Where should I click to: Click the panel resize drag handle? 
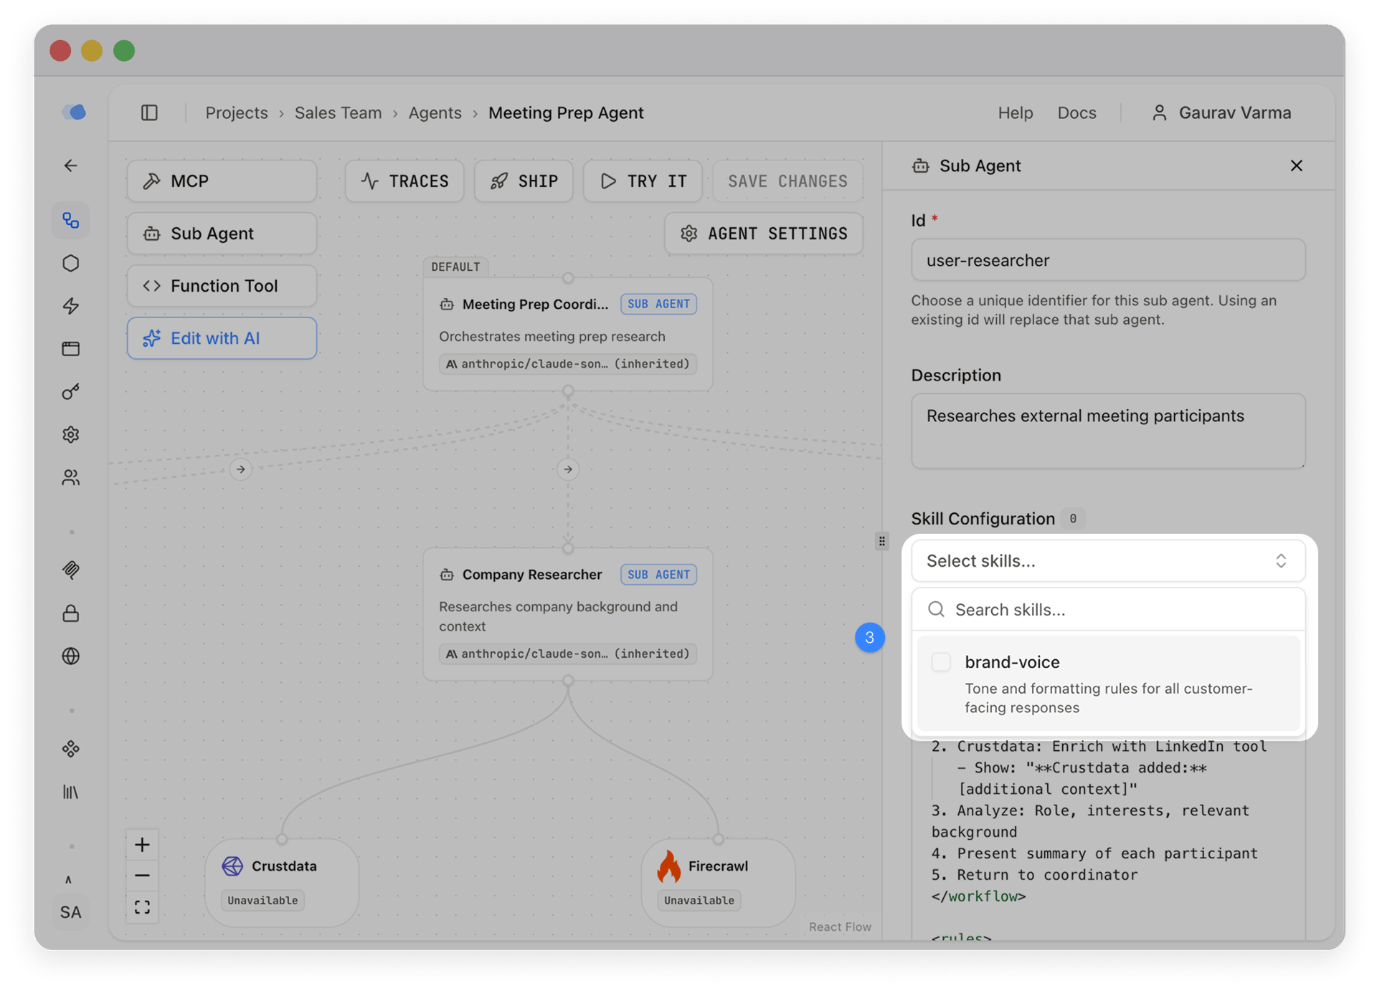882,541
